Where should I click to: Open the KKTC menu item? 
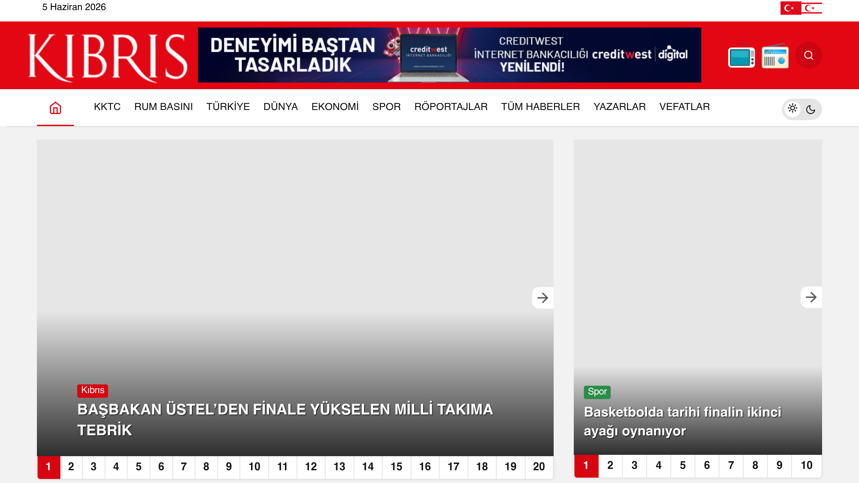[x=107, y=107]
